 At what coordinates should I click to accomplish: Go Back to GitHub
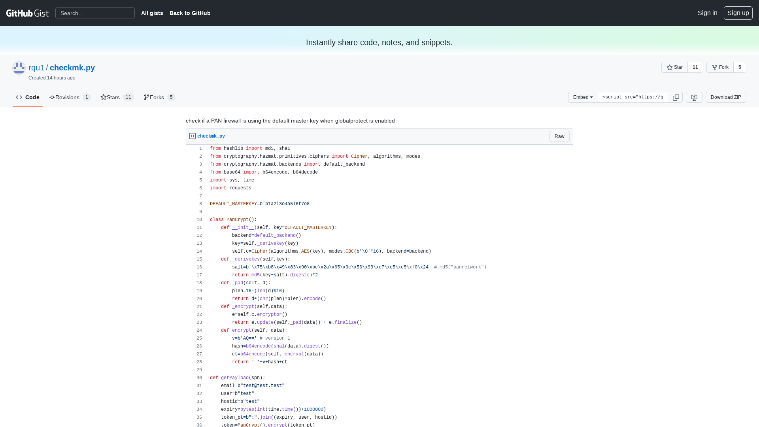tap(190, 13)
